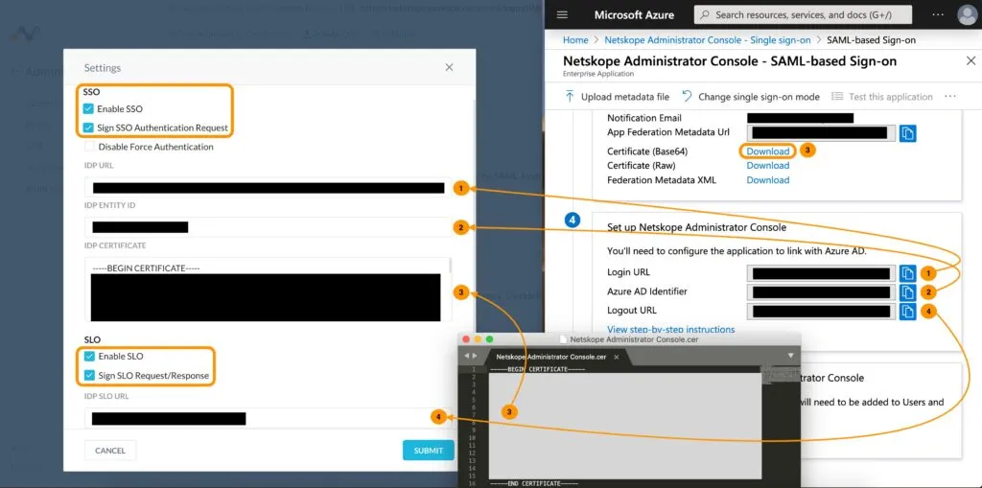Toggle Sign SLO Request/Response checkbox
Image resolution: width=982 pixels, height=488 pixels.
point(89,376)
